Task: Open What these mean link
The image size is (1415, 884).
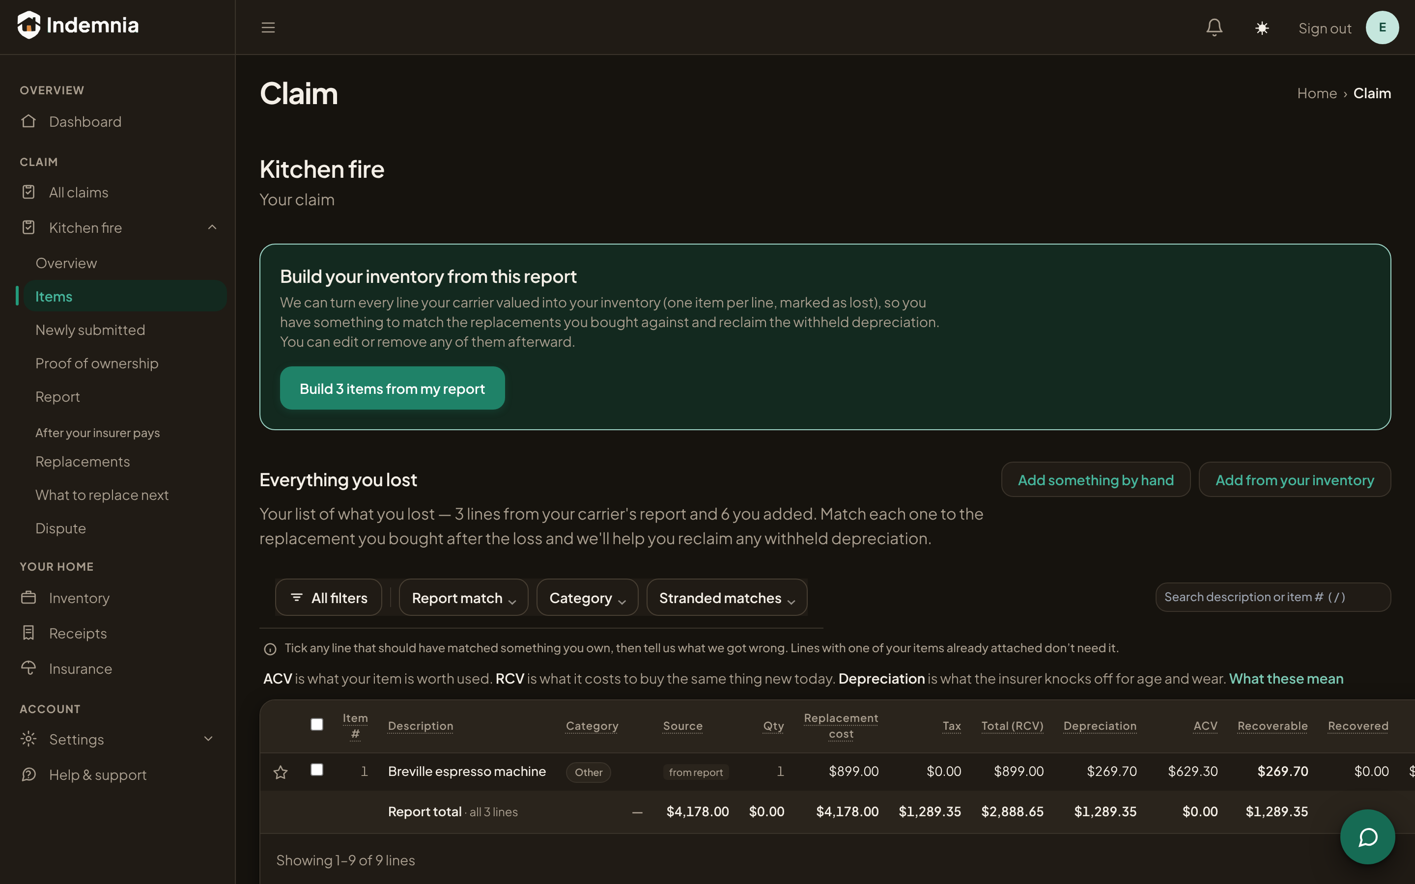Action: [x=1286, y=678]
